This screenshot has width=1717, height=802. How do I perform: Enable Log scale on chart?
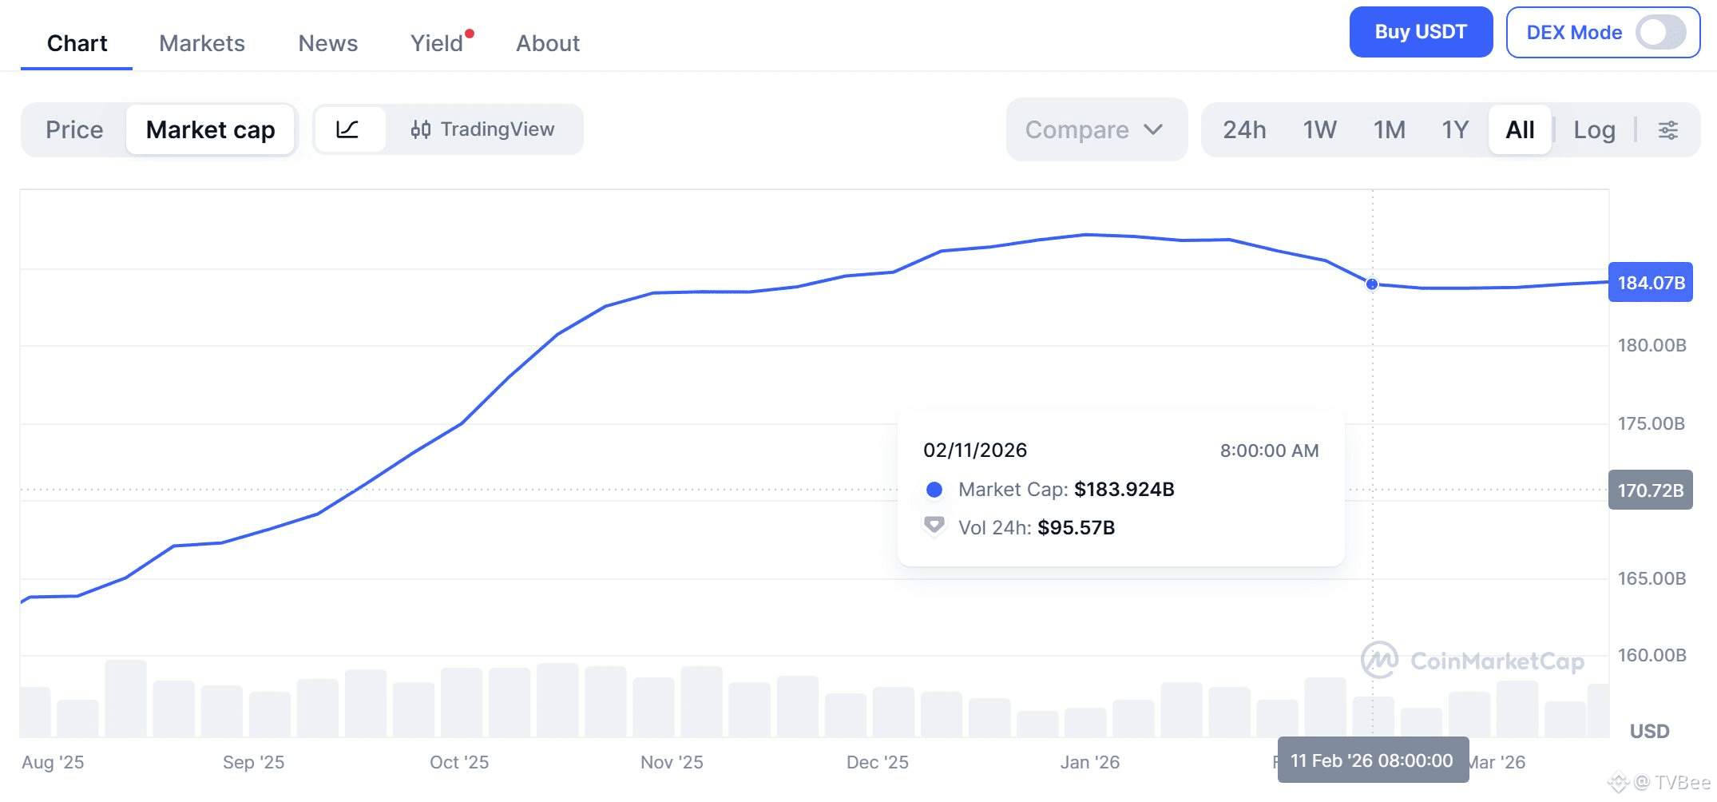coord(1594,130)
